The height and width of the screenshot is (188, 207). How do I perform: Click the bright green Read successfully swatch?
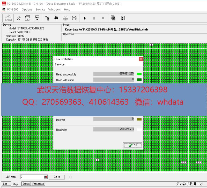click(139, 74)
